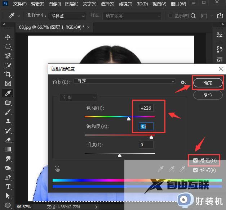Select the Frame tool
Screen dimensions: 226x210
(8, 84)
